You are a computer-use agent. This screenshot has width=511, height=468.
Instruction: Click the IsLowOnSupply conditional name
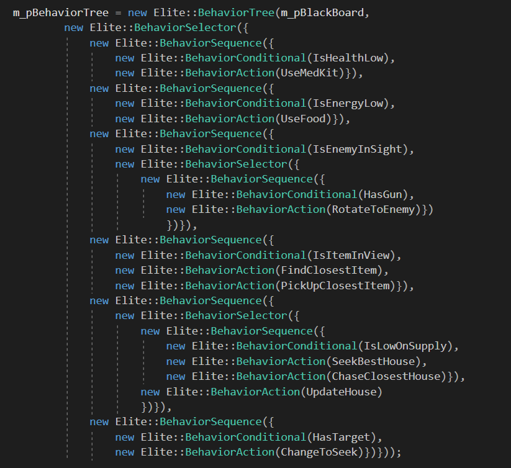405,346
